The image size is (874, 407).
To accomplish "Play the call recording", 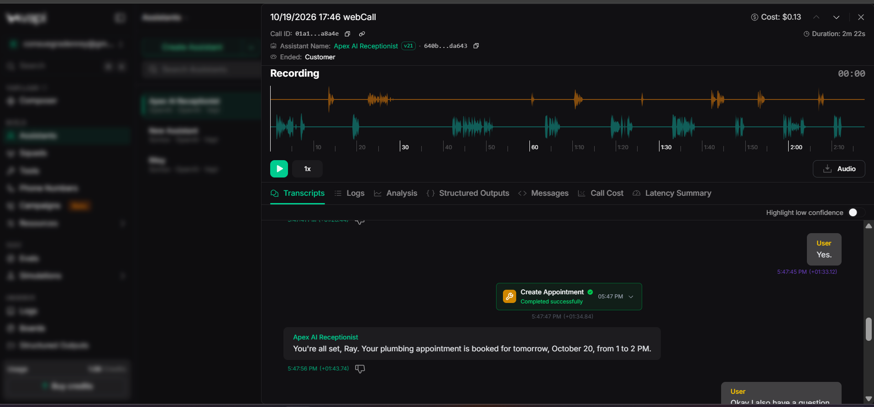I will tap(279, 169).
